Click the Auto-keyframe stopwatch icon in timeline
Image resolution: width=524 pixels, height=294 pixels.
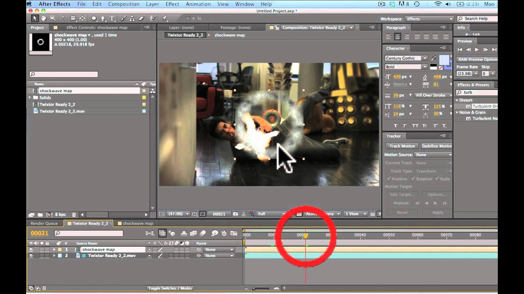click(224, 233)
